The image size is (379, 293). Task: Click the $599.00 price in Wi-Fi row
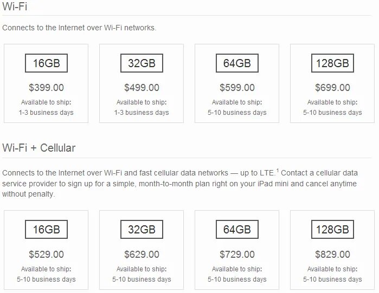pyautogui.click(x=237, y=87)
